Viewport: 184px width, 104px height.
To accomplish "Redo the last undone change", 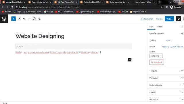I will tap(29, 19).
